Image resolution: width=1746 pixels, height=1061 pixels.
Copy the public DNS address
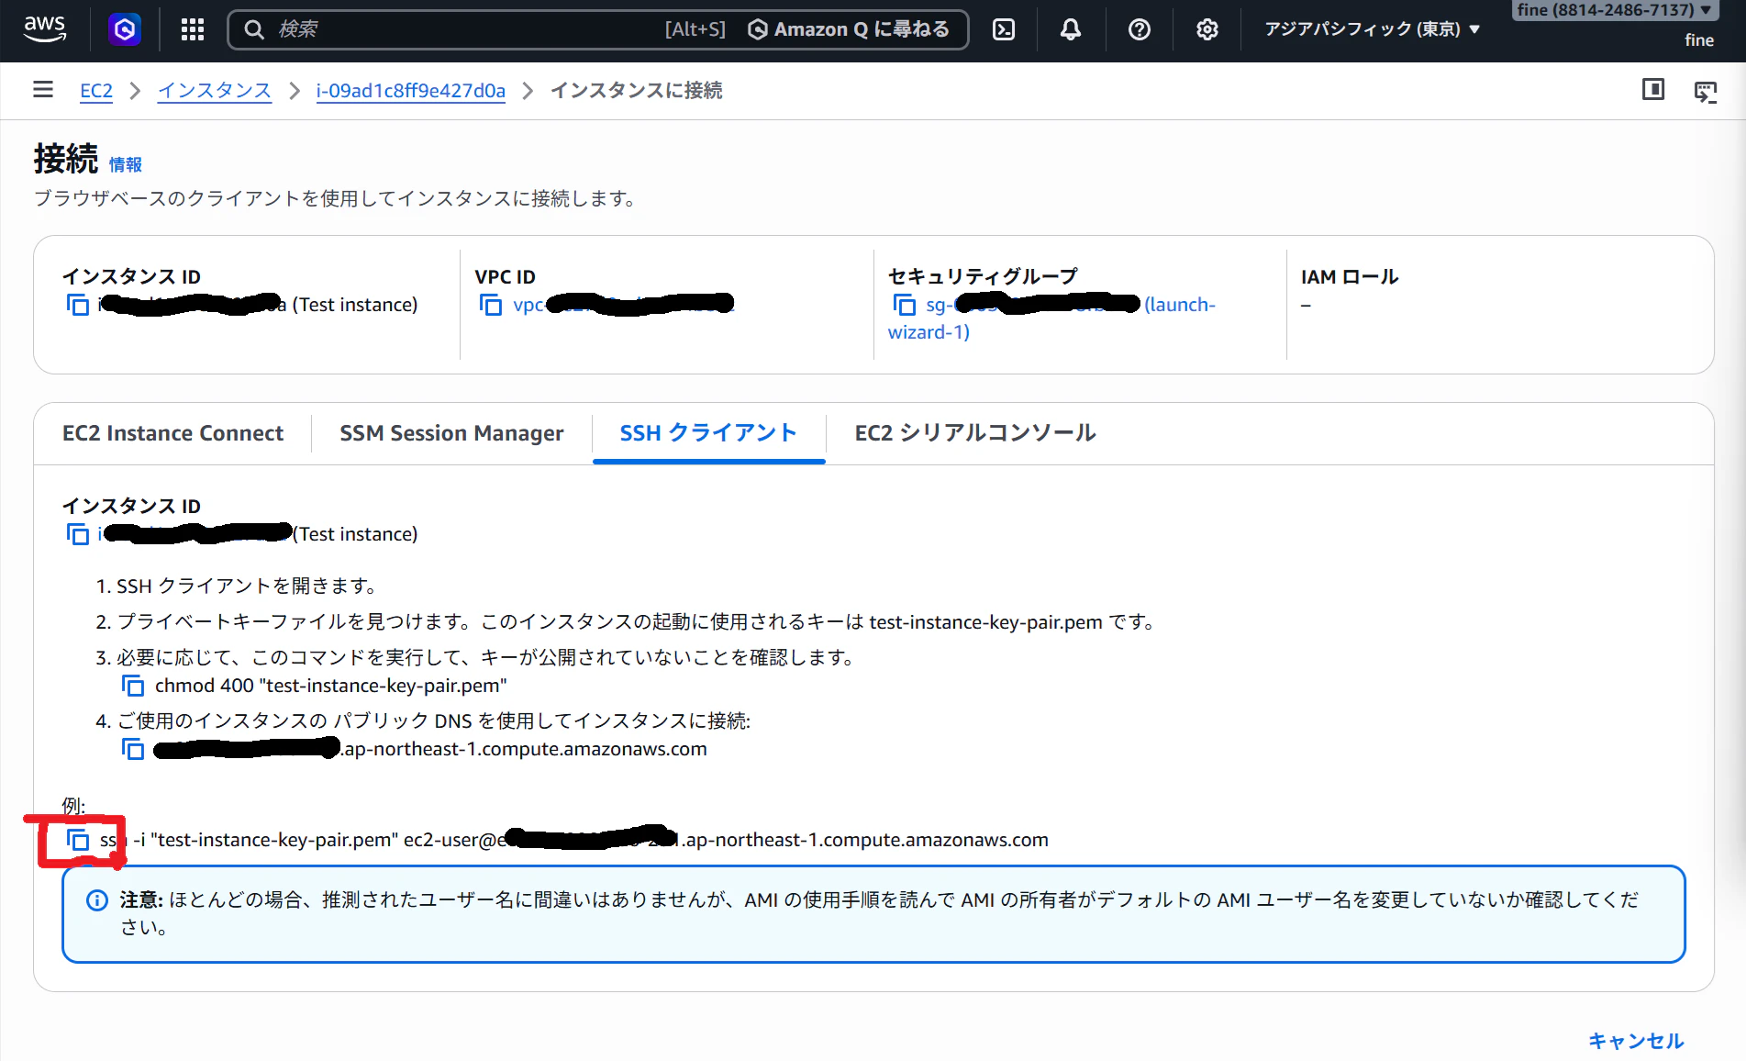133,749
